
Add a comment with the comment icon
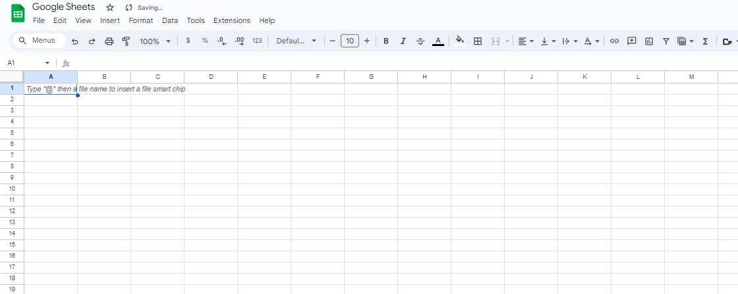631,41
